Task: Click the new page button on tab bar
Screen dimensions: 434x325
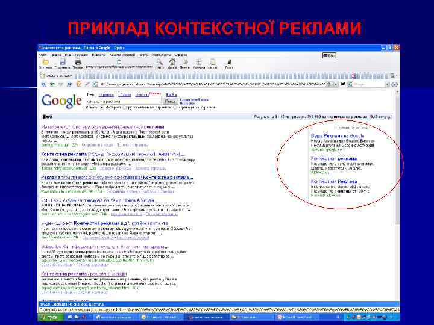Action: pyautogui.click(x=57, y=75)
